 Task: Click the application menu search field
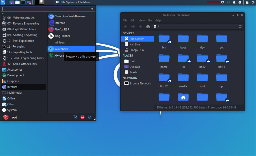(48, 9)
